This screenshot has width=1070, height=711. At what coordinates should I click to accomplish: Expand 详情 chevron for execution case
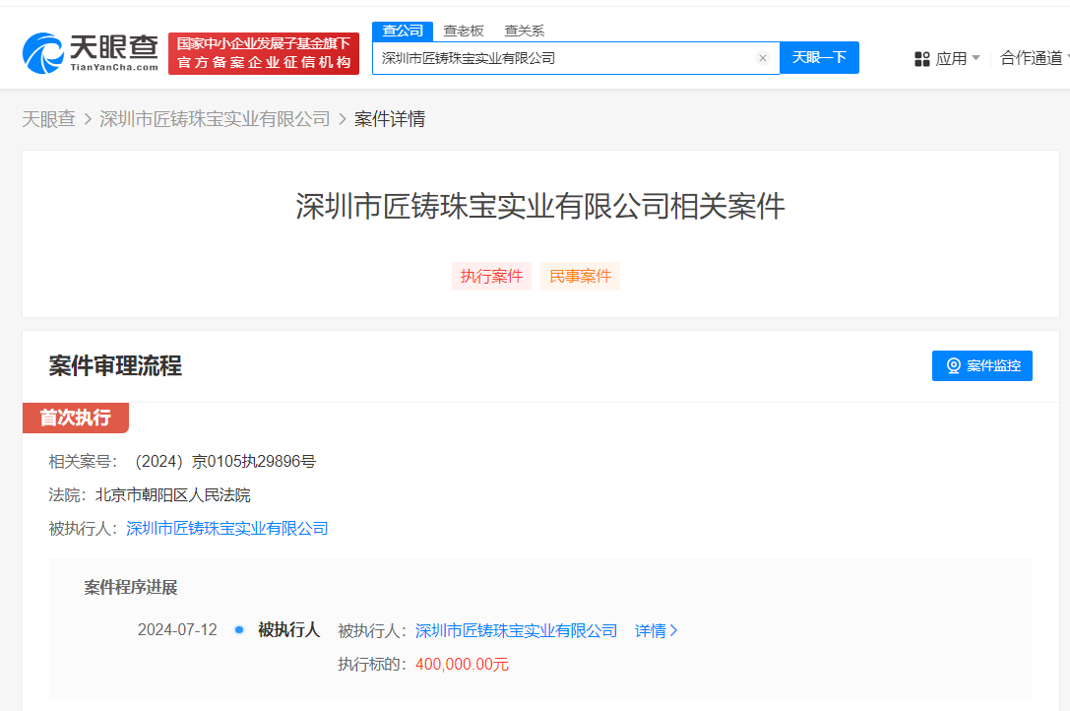(673, 629)
